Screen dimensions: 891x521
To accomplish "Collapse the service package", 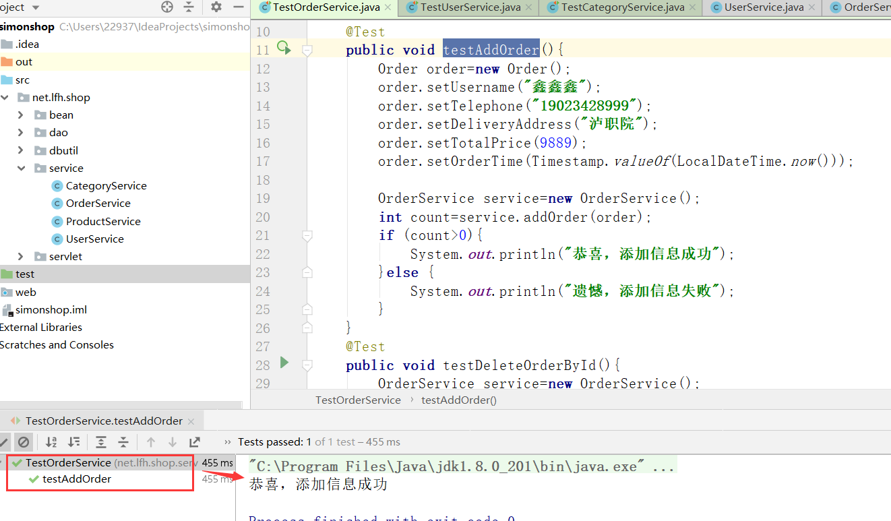I will point(21,168).
